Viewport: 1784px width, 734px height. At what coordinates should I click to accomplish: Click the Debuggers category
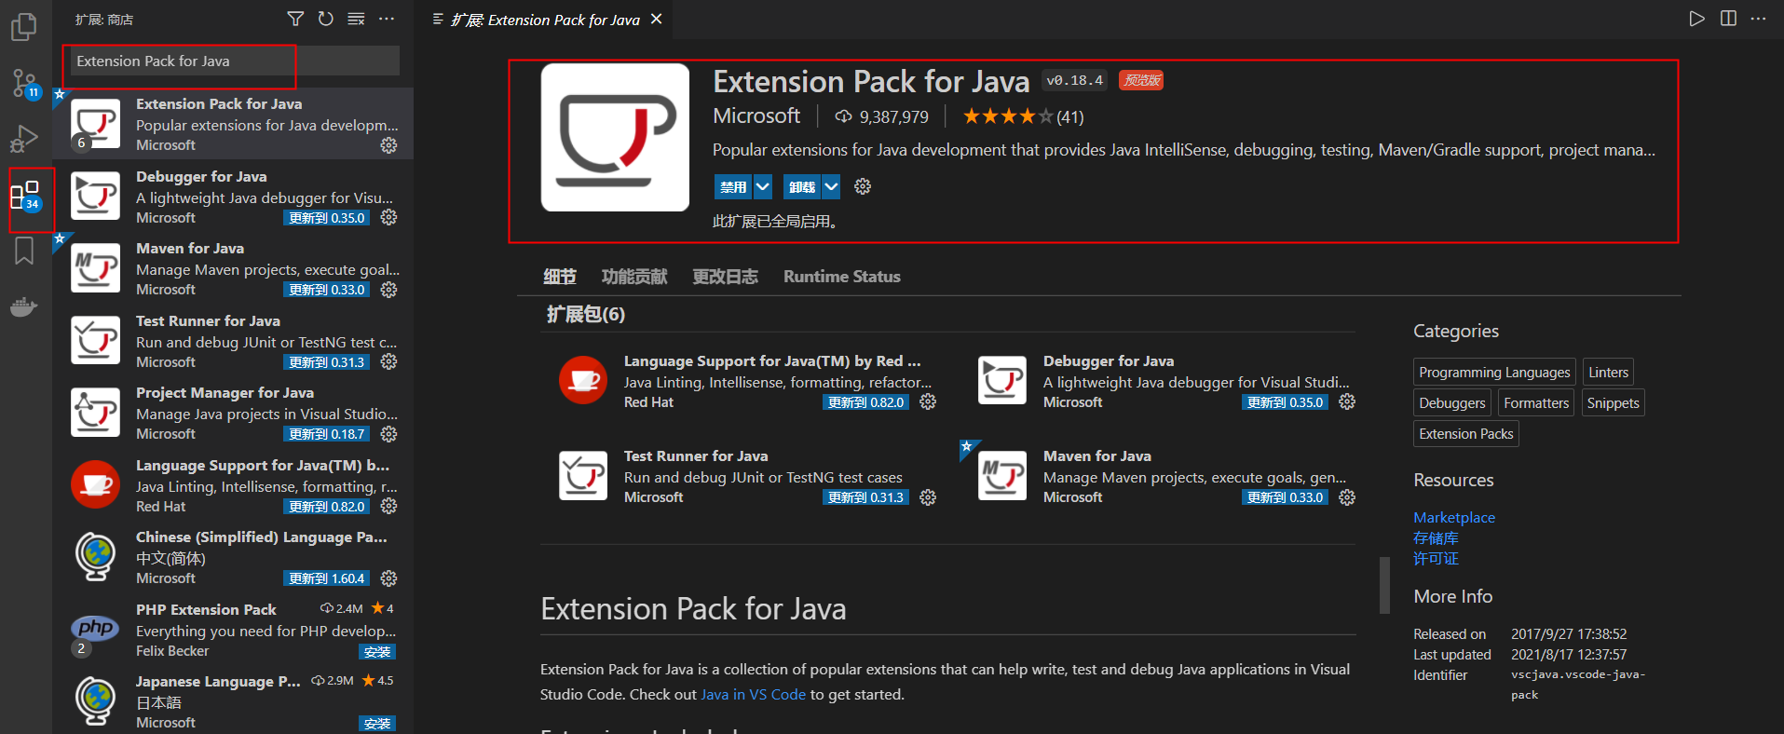pos(1452,403)
